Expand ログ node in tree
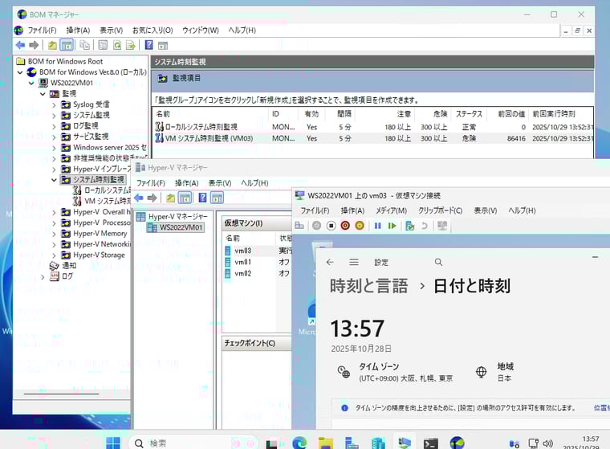This screenshot has width=610, height=449. (x=43, y=277)
